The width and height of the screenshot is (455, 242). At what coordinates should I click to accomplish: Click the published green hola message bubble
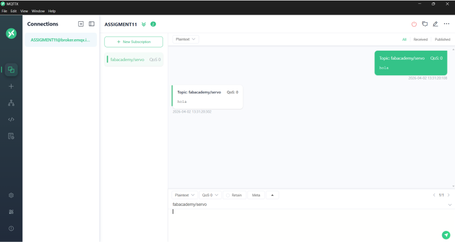click(x=410, y=63)
